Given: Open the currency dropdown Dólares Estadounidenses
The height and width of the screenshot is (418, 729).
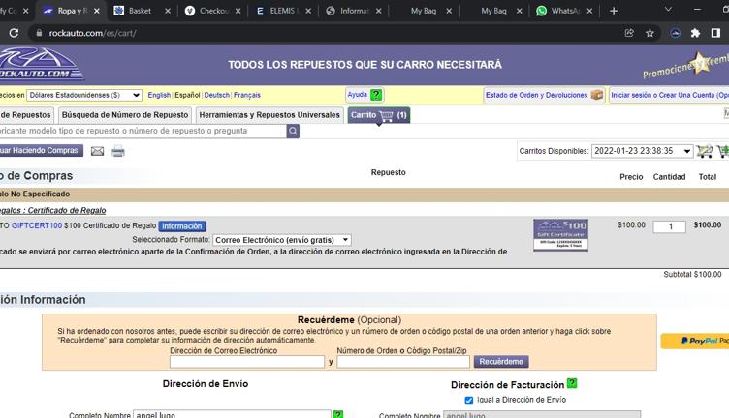Looking at the screenshot, I should [84, 95].
